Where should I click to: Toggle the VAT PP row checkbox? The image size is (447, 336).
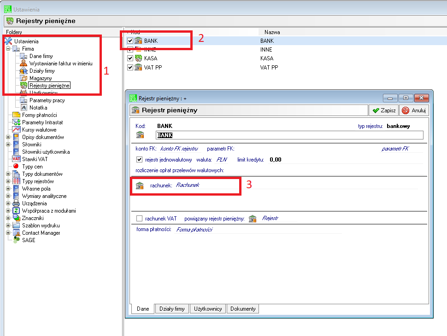click(130, 68)
